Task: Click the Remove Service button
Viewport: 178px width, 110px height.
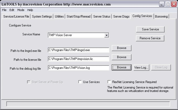Action: click(x=150, y=38)
